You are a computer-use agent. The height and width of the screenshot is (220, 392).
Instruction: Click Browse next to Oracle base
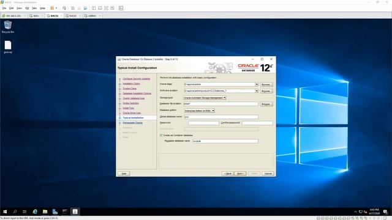266,84
